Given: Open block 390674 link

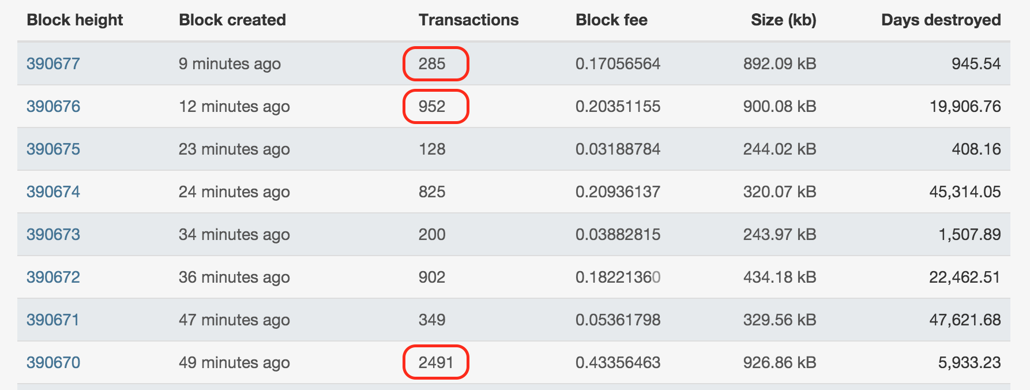Looking at the screenshot, I should (53, 192).
